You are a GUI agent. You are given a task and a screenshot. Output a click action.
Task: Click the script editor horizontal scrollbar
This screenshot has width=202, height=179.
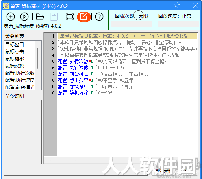(63, 160)
